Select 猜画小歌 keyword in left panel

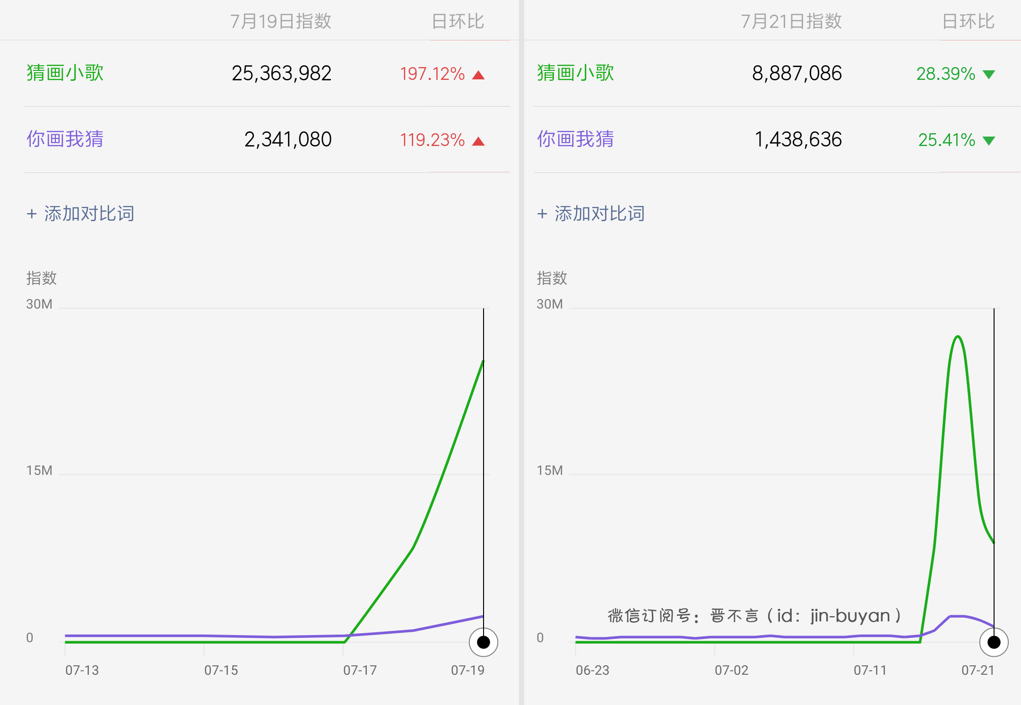65,73
